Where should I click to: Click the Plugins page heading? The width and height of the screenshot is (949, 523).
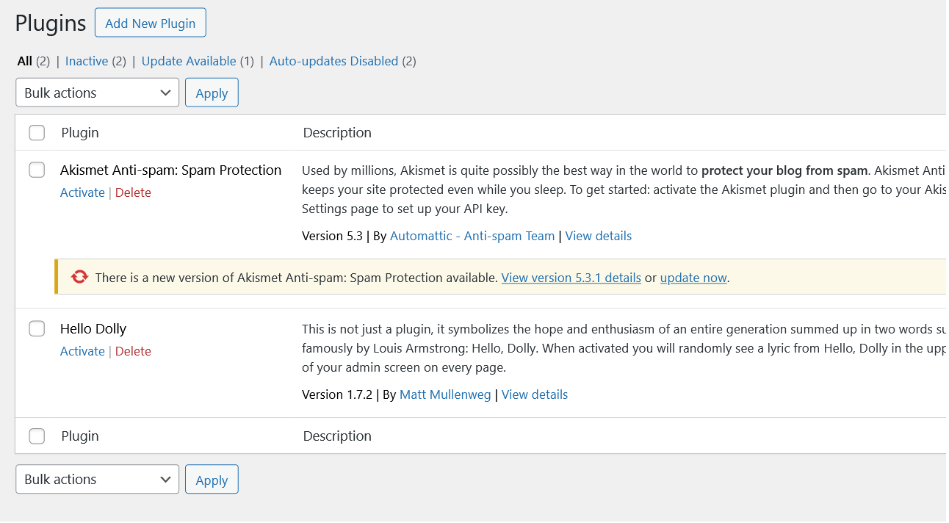(x=51, y=23)
